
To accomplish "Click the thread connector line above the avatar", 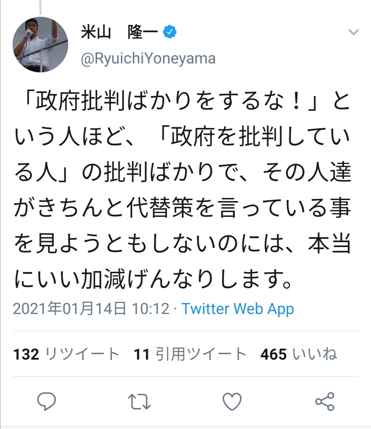I will point(40,7).
